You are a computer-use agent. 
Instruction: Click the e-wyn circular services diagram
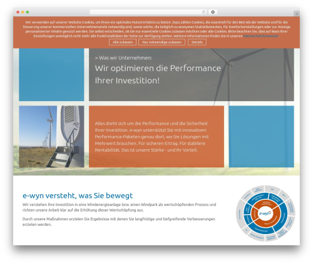(265, 213)
